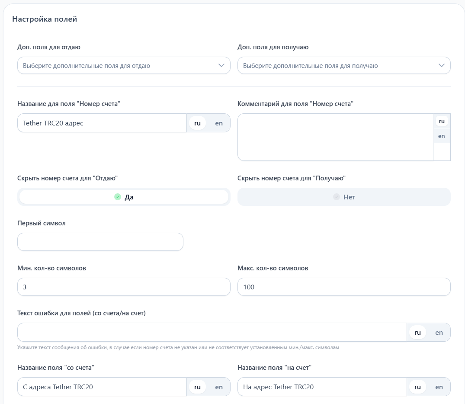Viewport: 465px width, 404px height.
Task: Focus the 'Мин. кол-во символов' field
Action: pos(124,287)
